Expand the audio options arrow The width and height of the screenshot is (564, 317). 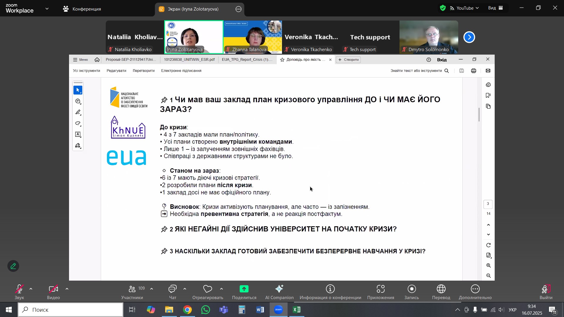(x=31, y=289)
